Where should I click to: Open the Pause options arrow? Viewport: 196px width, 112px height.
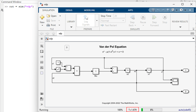click(x=143, y=25)
